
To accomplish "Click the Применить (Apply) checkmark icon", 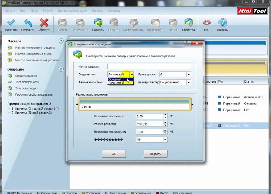I will click(11, 22).
